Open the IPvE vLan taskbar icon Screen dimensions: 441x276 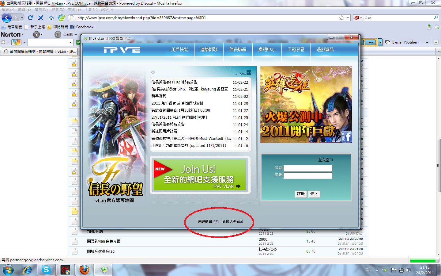103,270
